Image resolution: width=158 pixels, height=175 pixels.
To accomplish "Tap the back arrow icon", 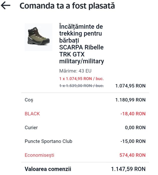I will (x=6, y=6).
